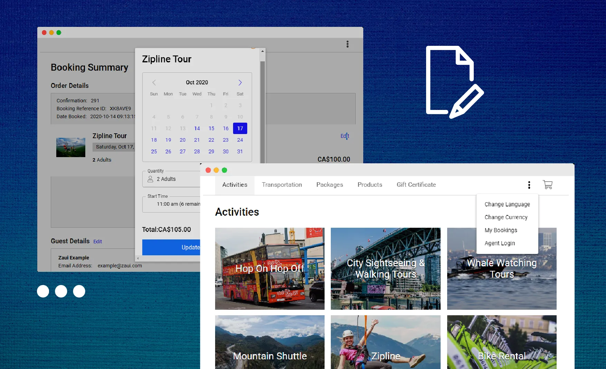Go to next month in Zipline calendar
The image size is (606, 369).
(x=240, y=82)
